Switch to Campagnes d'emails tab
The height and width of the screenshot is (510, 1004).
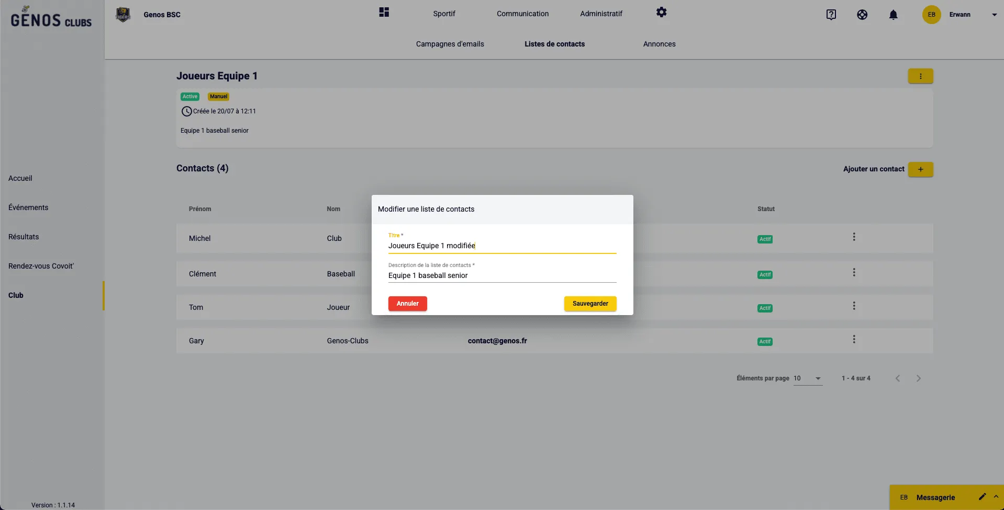point(450,44)
